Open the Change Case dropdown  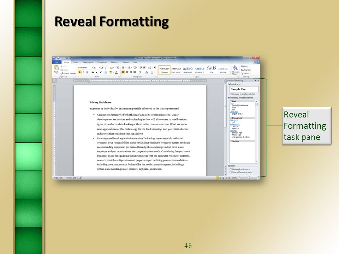click(112, 68)
